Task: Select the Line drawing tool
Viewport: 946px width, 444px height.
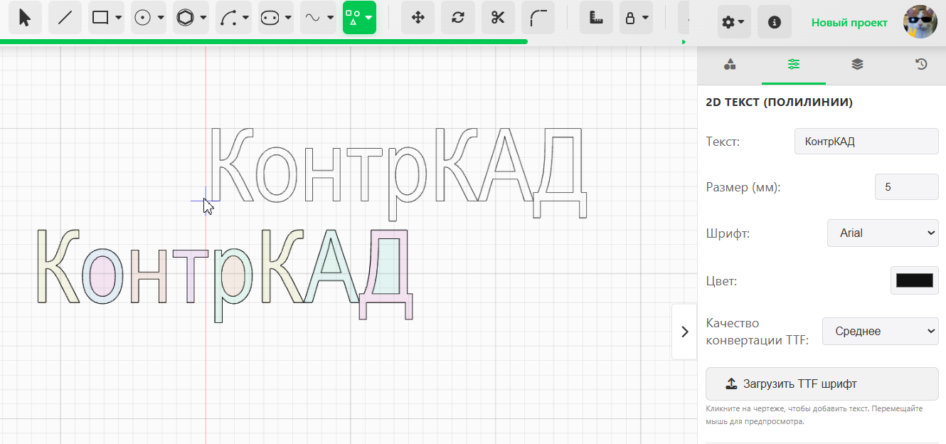Action: click(65, 18)
